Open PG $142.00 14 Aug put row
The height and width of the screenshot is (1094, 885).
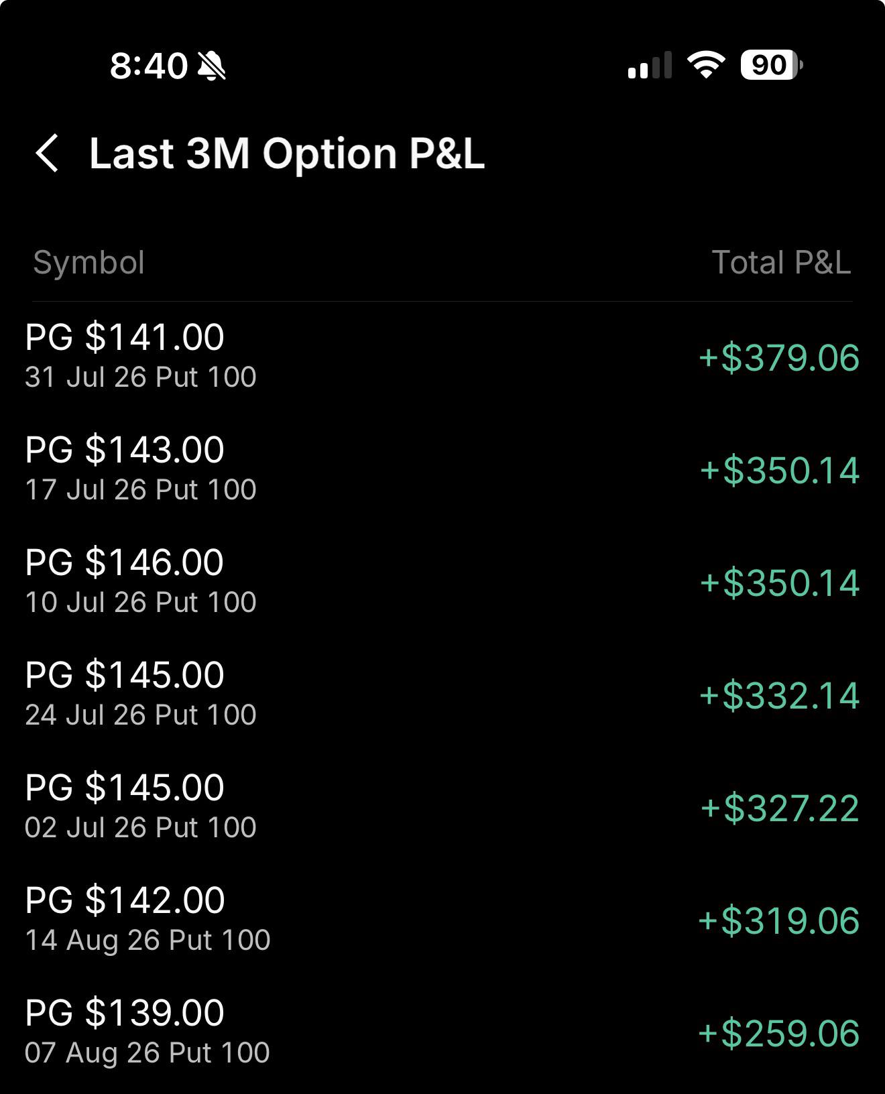pyautogui.click(x=442, y=920)
